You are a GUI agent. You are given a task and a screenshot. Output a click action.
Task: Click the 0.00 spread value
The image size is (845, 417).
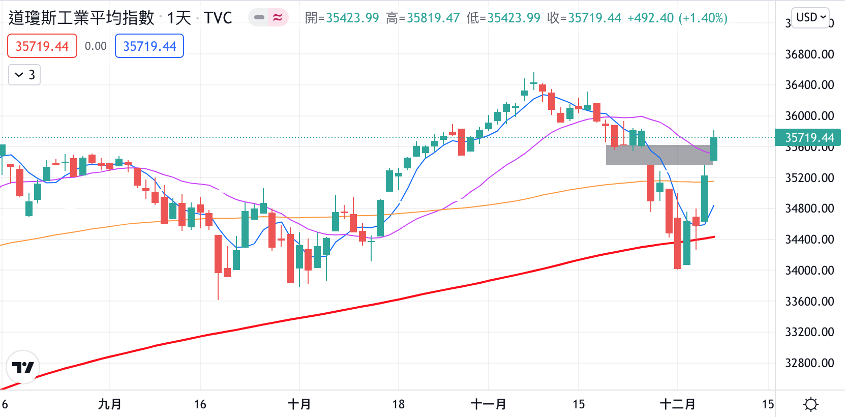point(96,46)
